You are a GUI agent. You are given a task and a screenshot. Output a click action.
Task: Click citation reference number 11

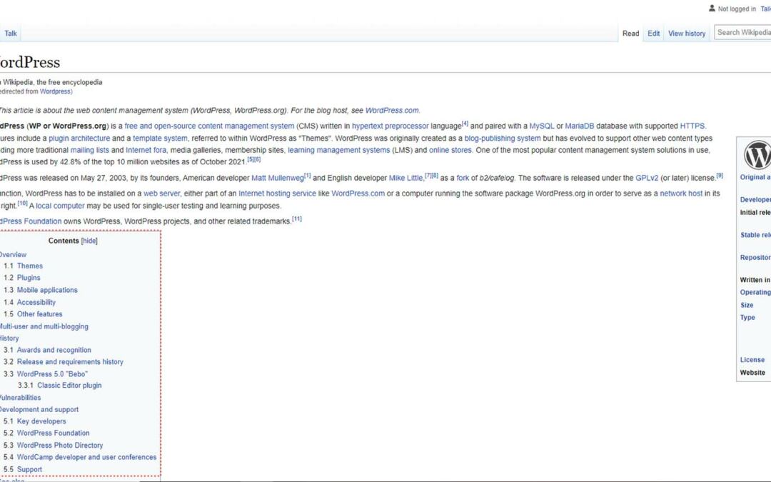coord(297,219)
